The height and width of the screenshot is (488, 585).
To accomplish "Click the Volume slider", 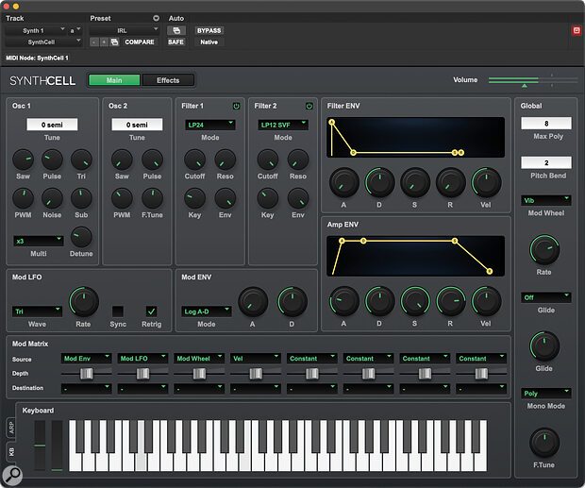I will pos(533,80).
